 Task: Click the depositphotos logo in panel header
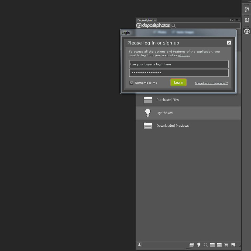(153, 25)
